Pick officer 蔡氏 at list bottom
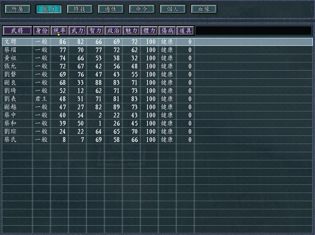The image size is (315, 235). (10, 140)
